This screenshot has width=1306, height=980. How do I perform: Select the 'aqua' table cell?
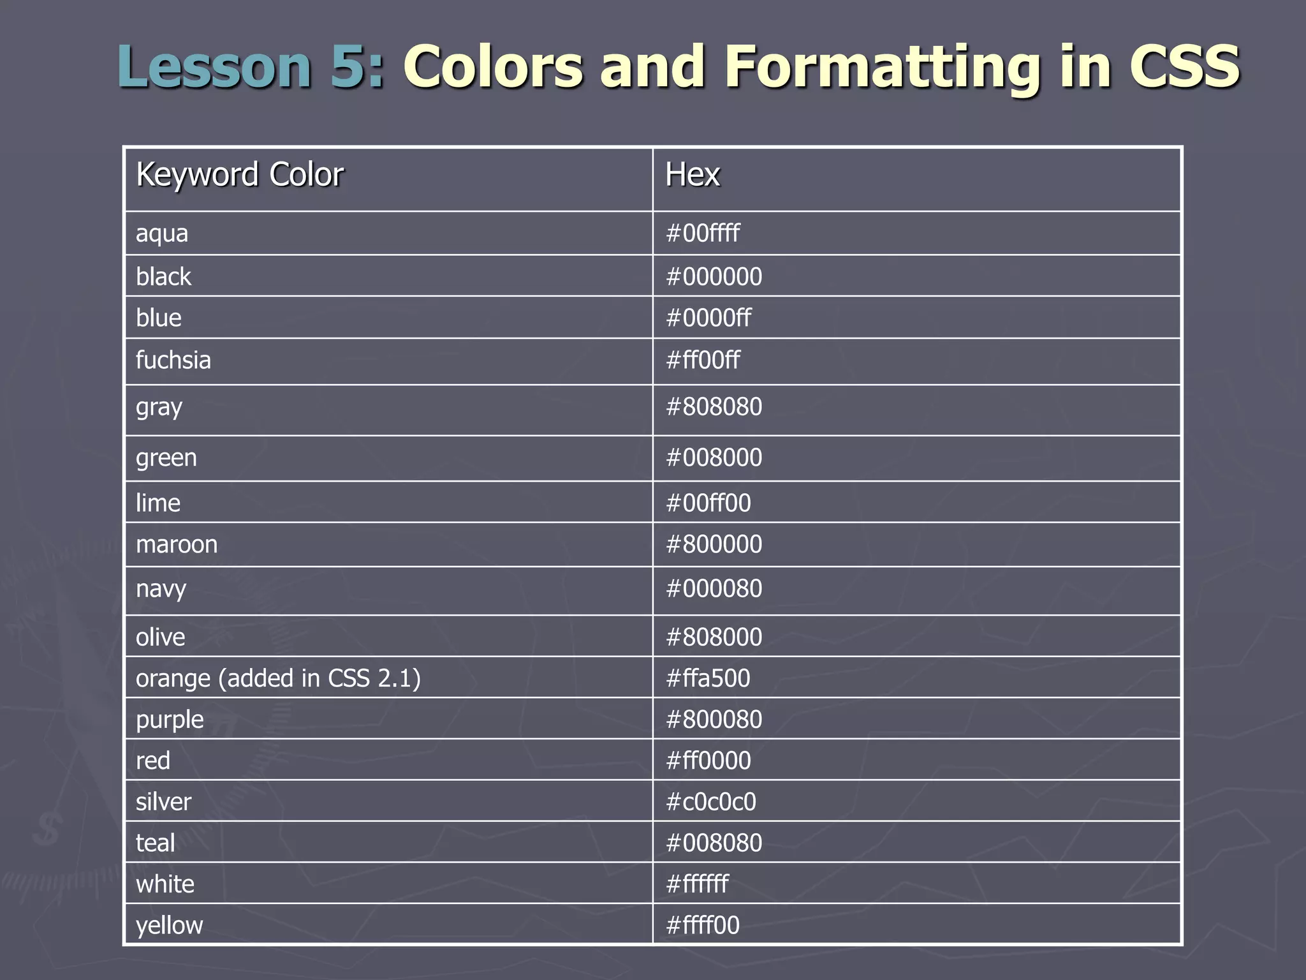pyautogui.click(x=162, y=234)
